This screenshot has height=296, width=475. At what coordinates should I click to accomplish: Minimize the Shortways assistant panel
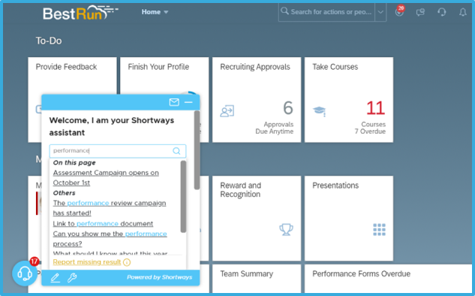(188, 102)
